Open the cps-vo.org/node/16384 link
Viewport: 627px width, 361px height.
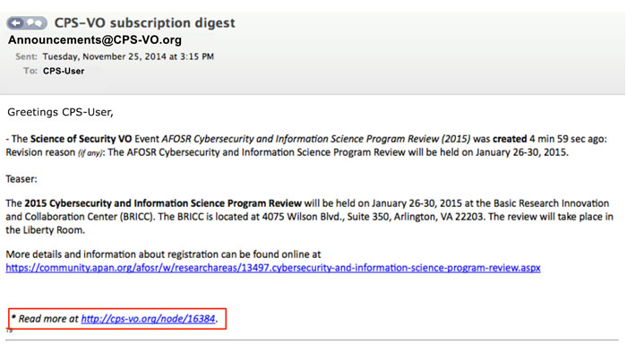pyautogui.click(x=148, y=318)
